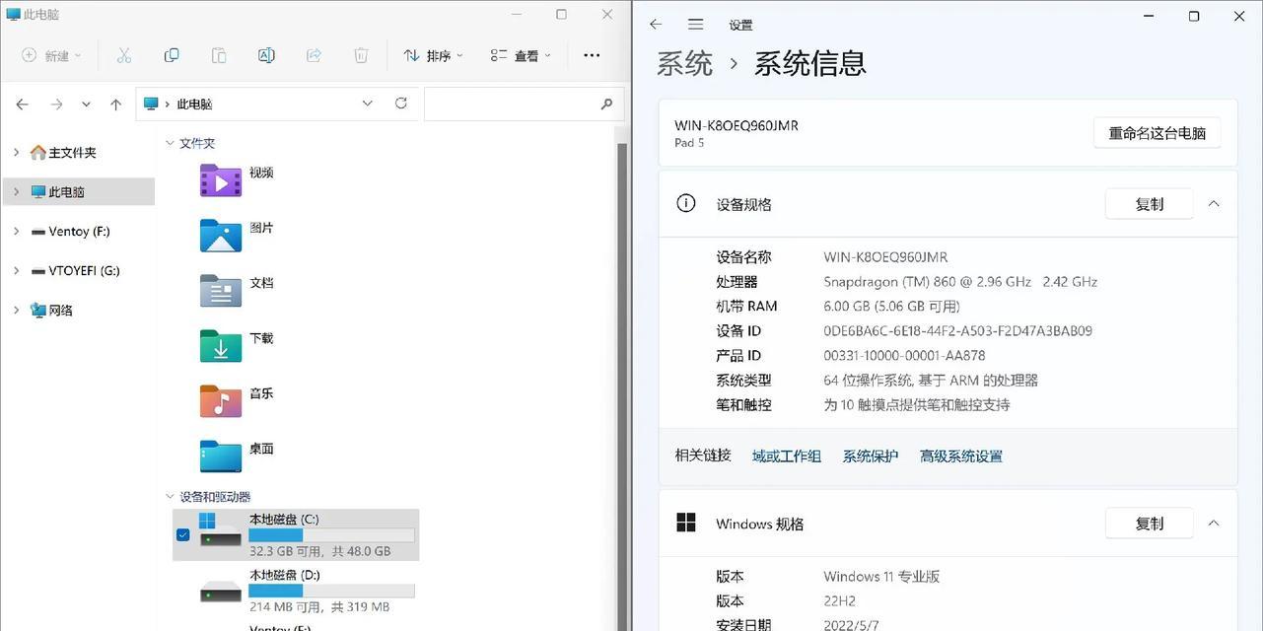Screen dimensions: 1263x631
Task: Click the 设备规格 info icon
Action: (685, 203)
